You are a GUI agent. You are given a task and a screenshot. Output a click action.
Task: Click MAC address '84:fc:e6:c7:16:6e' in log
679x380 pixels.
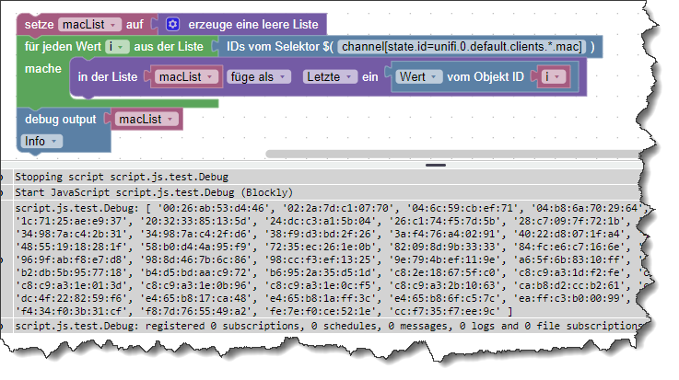[x=569, y=247]
